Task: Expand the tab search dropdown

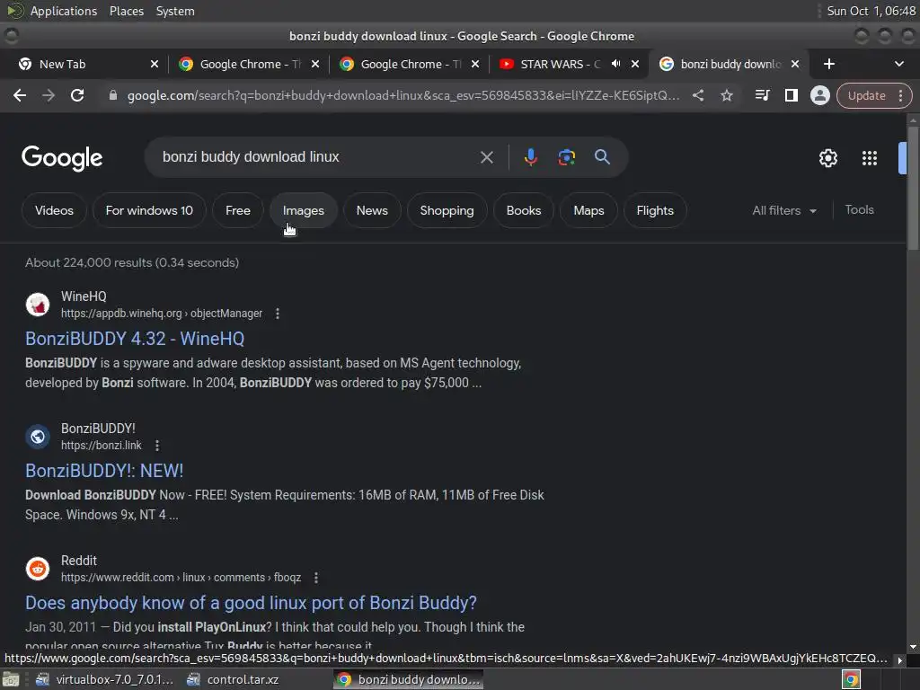Action: 898,64
